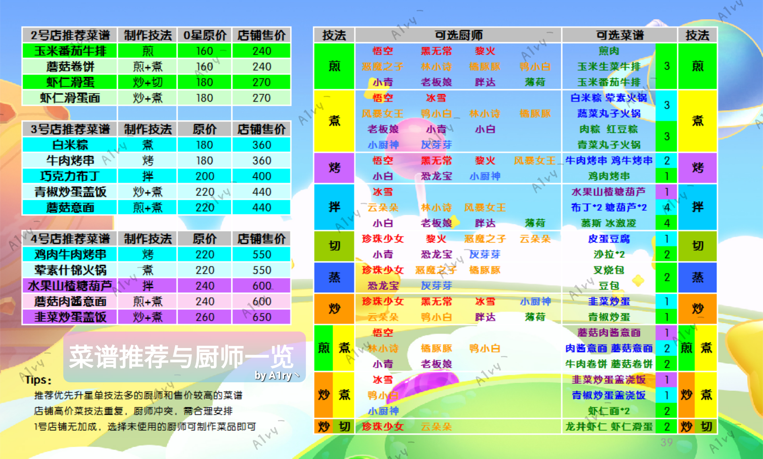Click chef '灰芽芽' in the 煮 row
Image resolution: width=763 pixels, height=459 pixels.
click(436, 145)
